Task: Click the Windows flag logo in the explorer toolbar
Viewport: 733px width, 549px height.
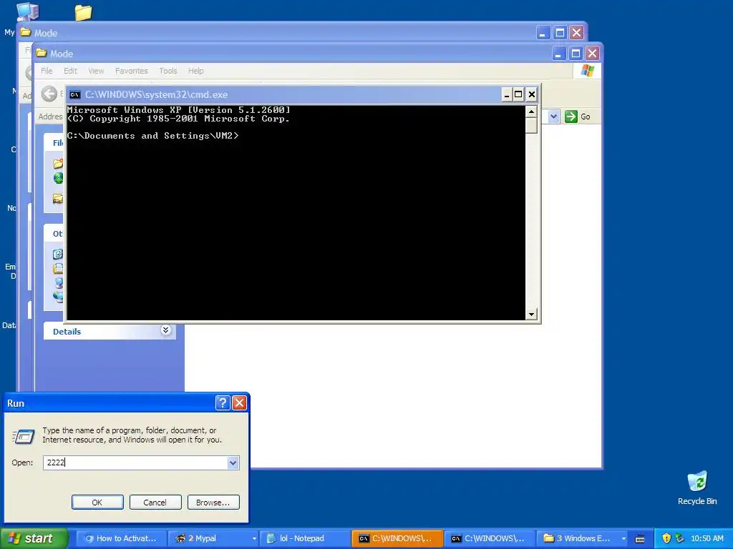Action: 588,71
